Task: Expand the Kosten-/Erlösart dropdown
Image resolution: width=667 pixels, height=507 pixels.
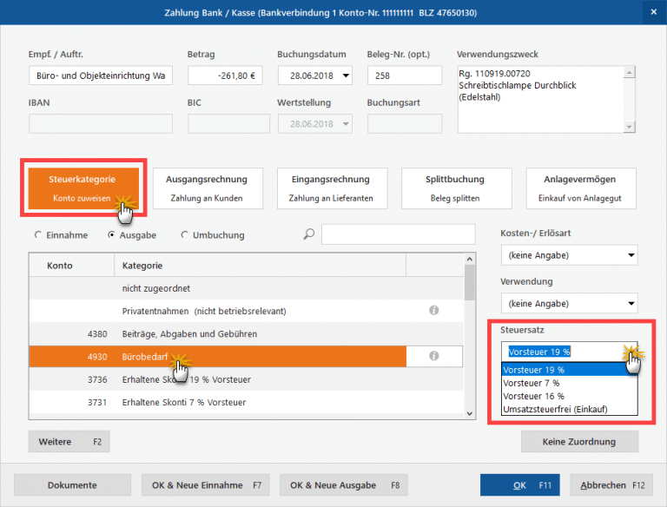Action: [x=631, y=255]
